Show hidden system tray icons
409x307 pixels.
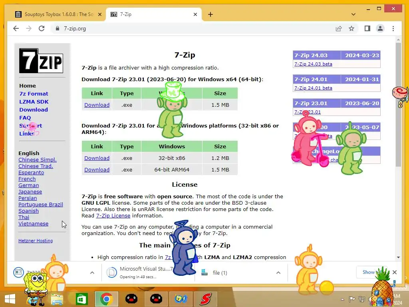click(x=342, y=299)
